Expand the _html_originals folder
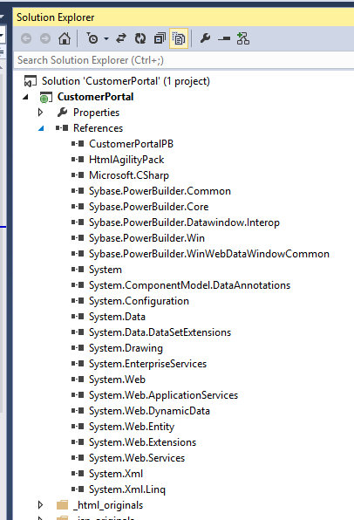Screen dimensions: 354x520 (40, 505)
